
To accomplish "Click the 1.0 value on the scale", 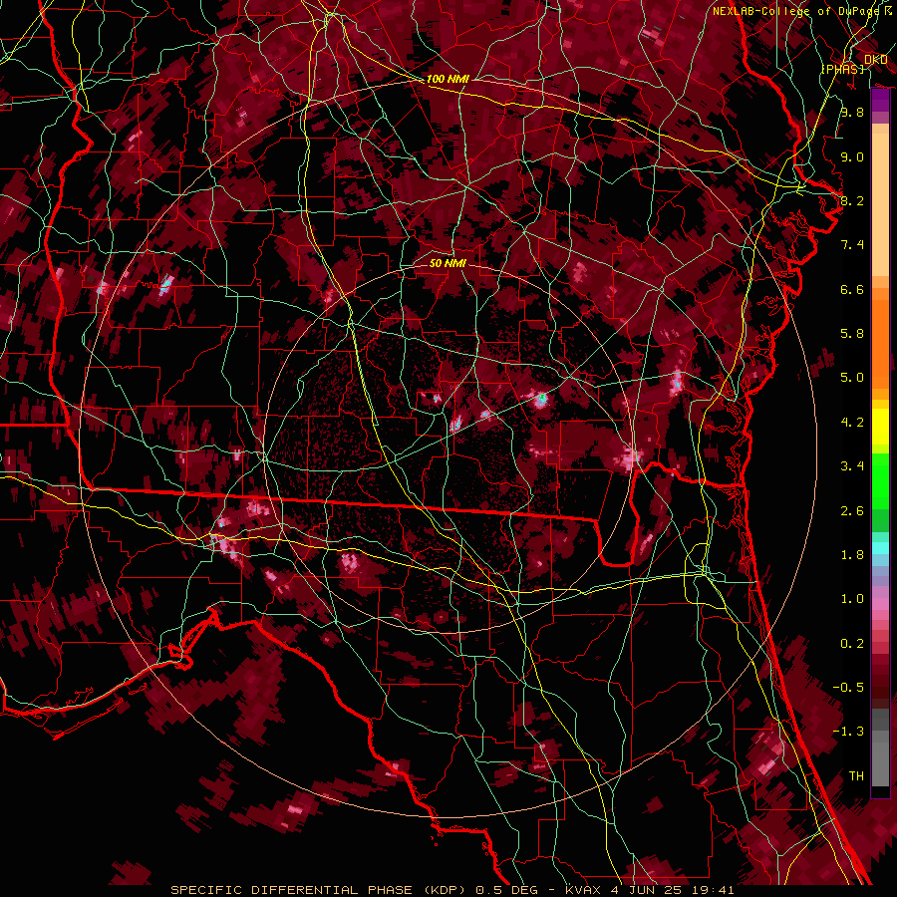I will click(852, 599).
